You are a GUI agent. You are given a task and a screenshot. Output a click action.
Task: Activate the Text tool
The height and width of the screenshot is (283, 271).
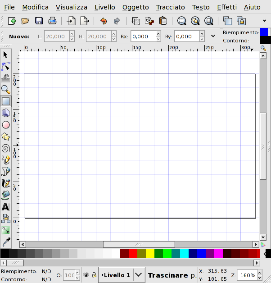[x=6, y=207]
